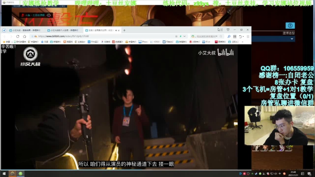The width and height of the screenshot is (315, 177).
Task: Open the 汽车之家 bookmark
Action: tap(168, 42)
